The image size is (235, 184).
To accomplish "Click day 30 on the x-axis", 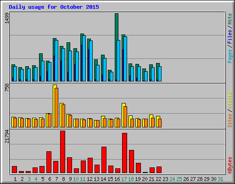I will [x=213, y=179].
